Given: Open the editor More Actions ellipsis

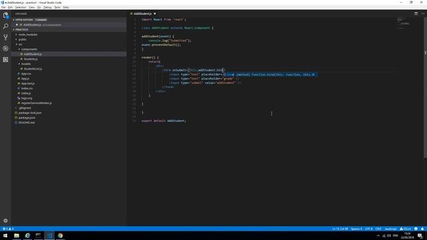Looking at the screenshot, I should click(423, 13).
